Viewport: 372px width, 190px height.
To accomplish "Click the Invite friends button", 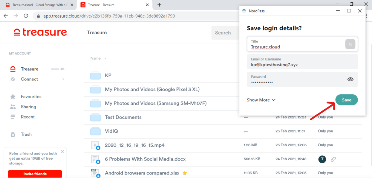I will [35, 174].
